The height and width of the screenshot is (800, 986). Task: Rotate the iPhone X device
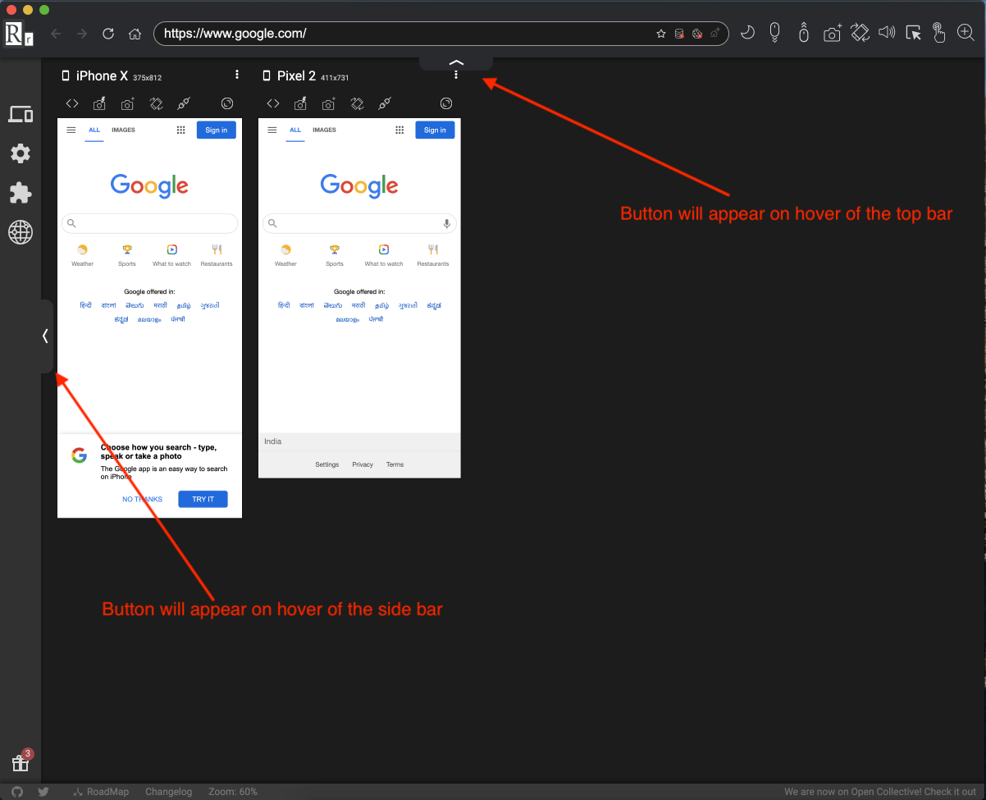(x=157, y=103)
